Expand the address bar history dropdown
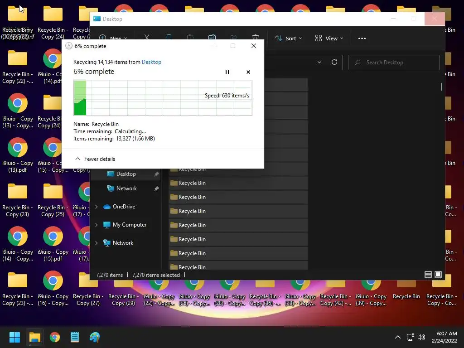The height and width of the screenshot is (348, 464). click(x=319, y=62)
